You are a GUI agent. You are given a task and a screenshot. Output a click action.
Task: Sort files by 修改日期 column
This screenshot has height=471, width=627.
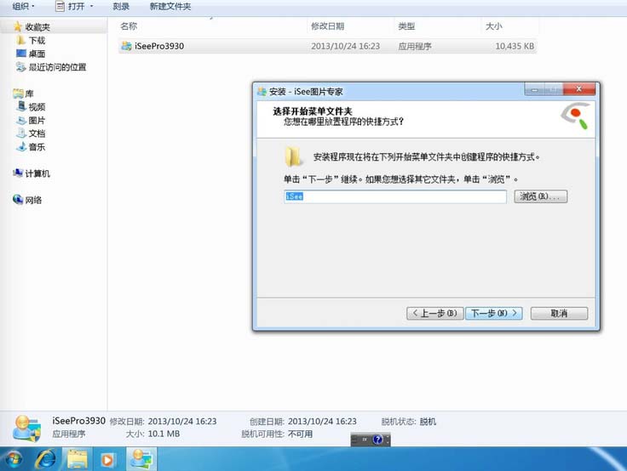pyautogui.click(x=328, y=26)
